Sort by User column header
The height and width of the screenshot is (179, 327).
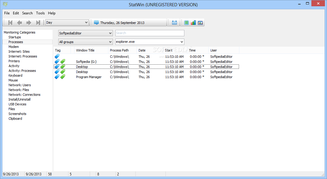click(x=224, y=50)
